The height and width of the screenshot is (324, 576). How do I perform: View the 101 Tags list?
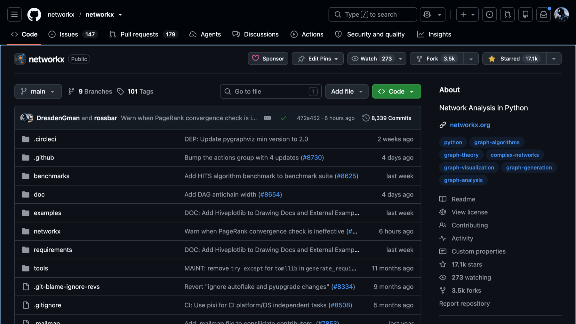click(x=135, y=91)
